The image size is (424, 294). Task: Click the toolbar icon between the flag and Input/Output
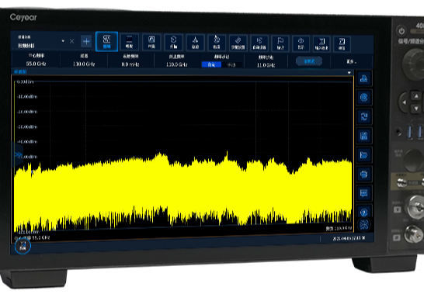(x=301, y=43)
